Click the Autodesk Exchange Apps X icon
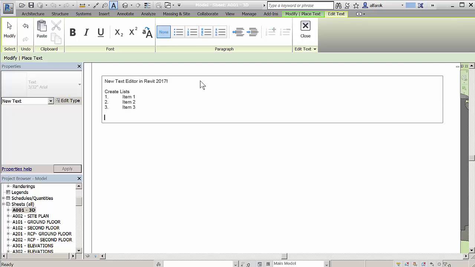 (x=420, y=6)
